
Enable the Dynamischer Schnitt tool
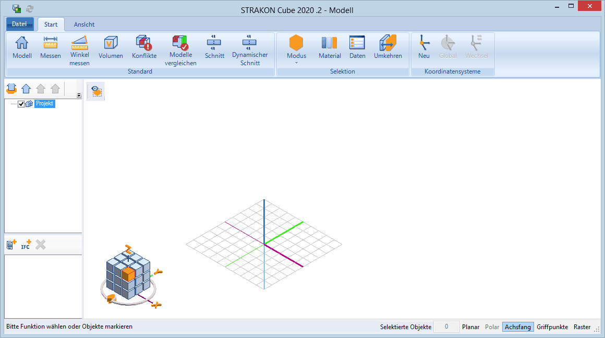pyautogui.click(x=250, y=51)
